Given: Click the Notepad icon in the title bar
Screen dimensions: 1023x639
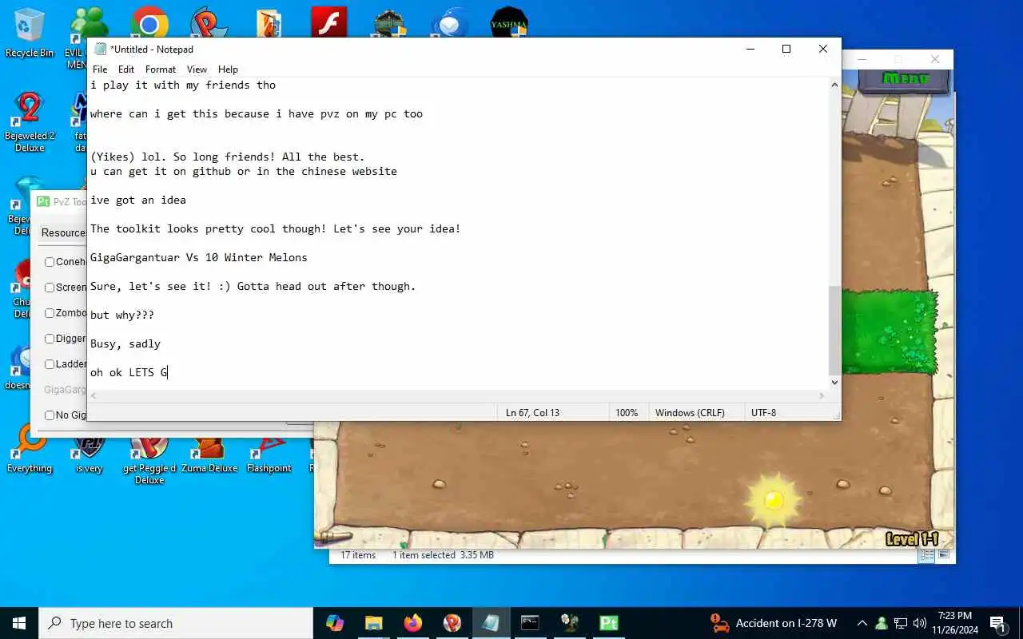Looking at the screenshot, I should pos(100,49).
